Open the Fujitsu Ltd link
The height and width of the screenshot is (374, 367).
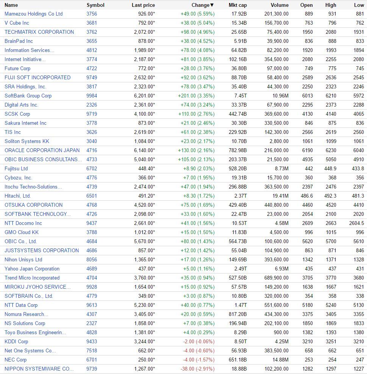[16, 168]
